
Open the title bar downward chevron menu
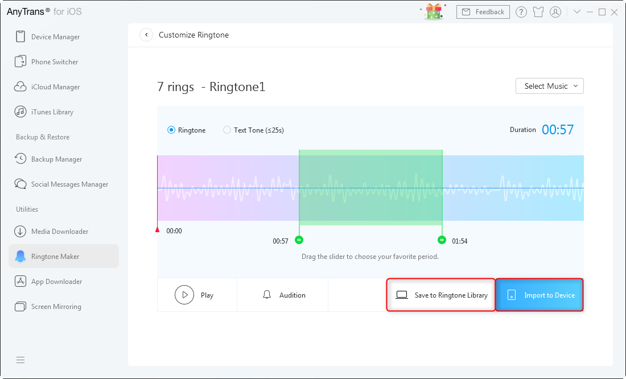576,12
